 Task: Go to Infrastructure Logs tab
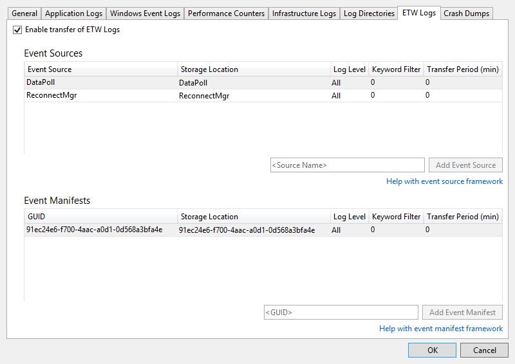304,14
